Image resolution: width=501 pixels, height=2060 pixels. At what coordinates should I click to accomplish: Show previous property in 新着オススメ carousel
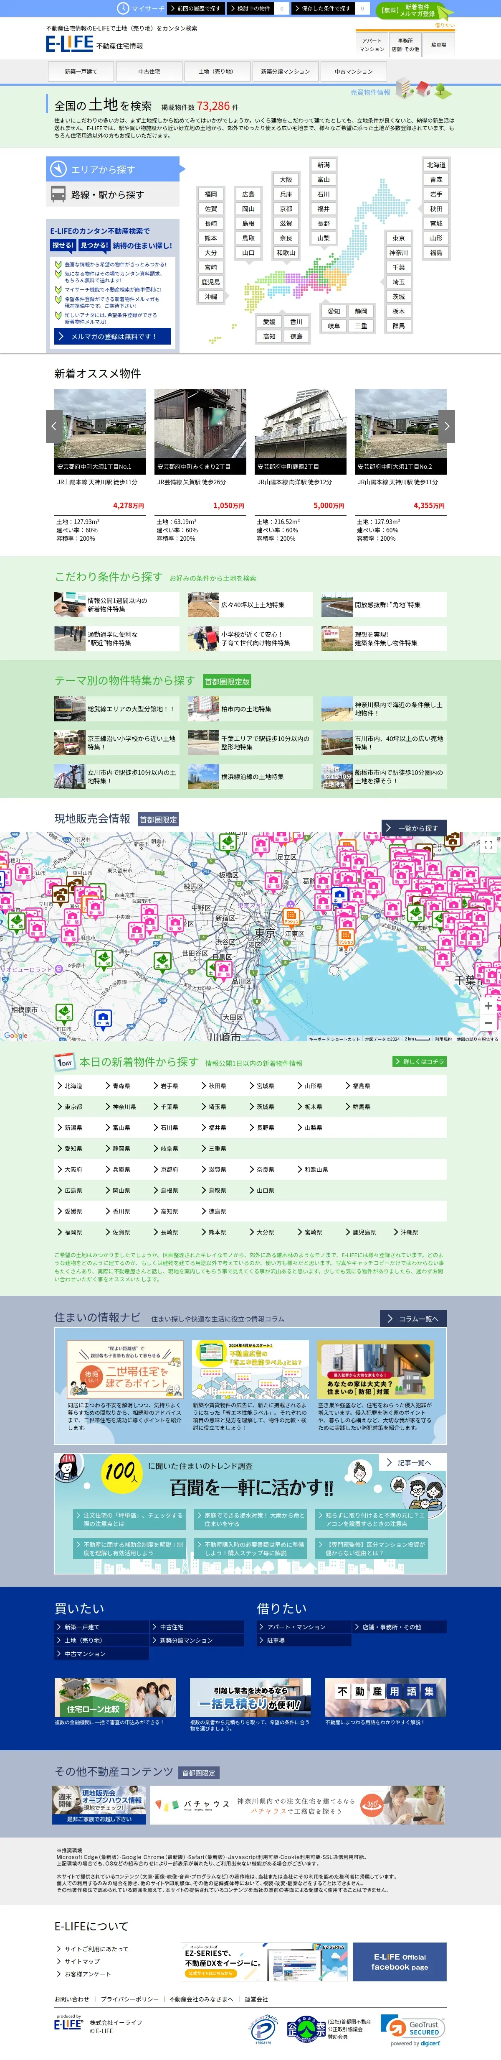coord(53,426)
